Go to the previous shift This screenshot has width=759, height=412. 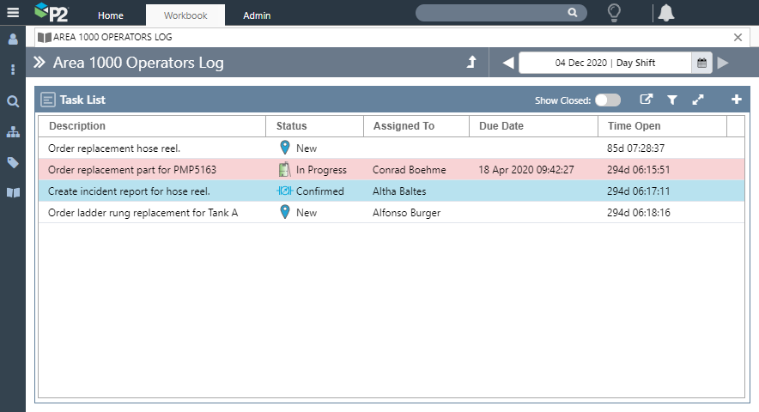pos(507,63)
